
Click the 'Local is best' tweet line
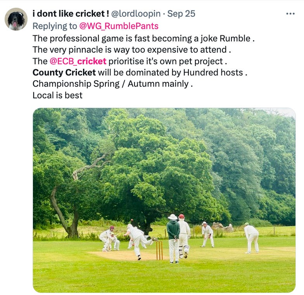(57, 95)
